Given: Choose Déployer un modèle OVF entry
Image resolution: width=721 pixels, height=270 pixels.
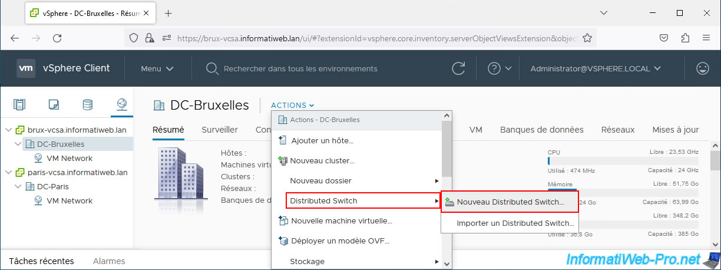Looking at the screenshot, I should (x=357, y=241).
